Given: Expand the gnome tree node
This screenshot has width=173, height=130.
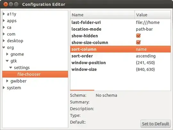Looking at the screenshot, I should coord(7,54).
